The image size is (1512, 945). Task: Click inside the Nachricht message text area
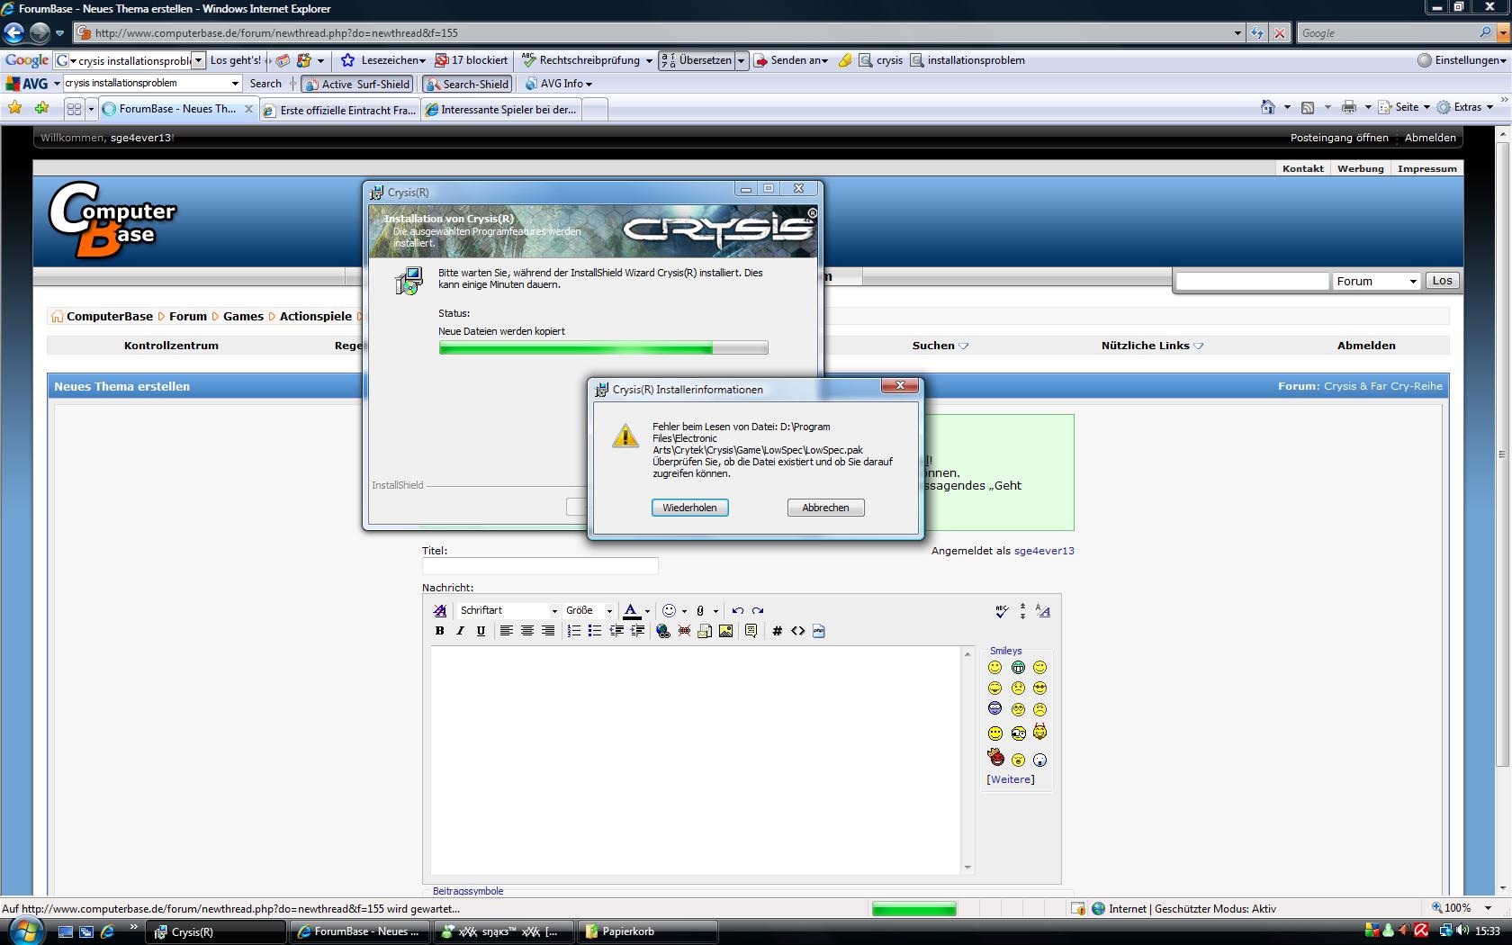pos(696,760)
